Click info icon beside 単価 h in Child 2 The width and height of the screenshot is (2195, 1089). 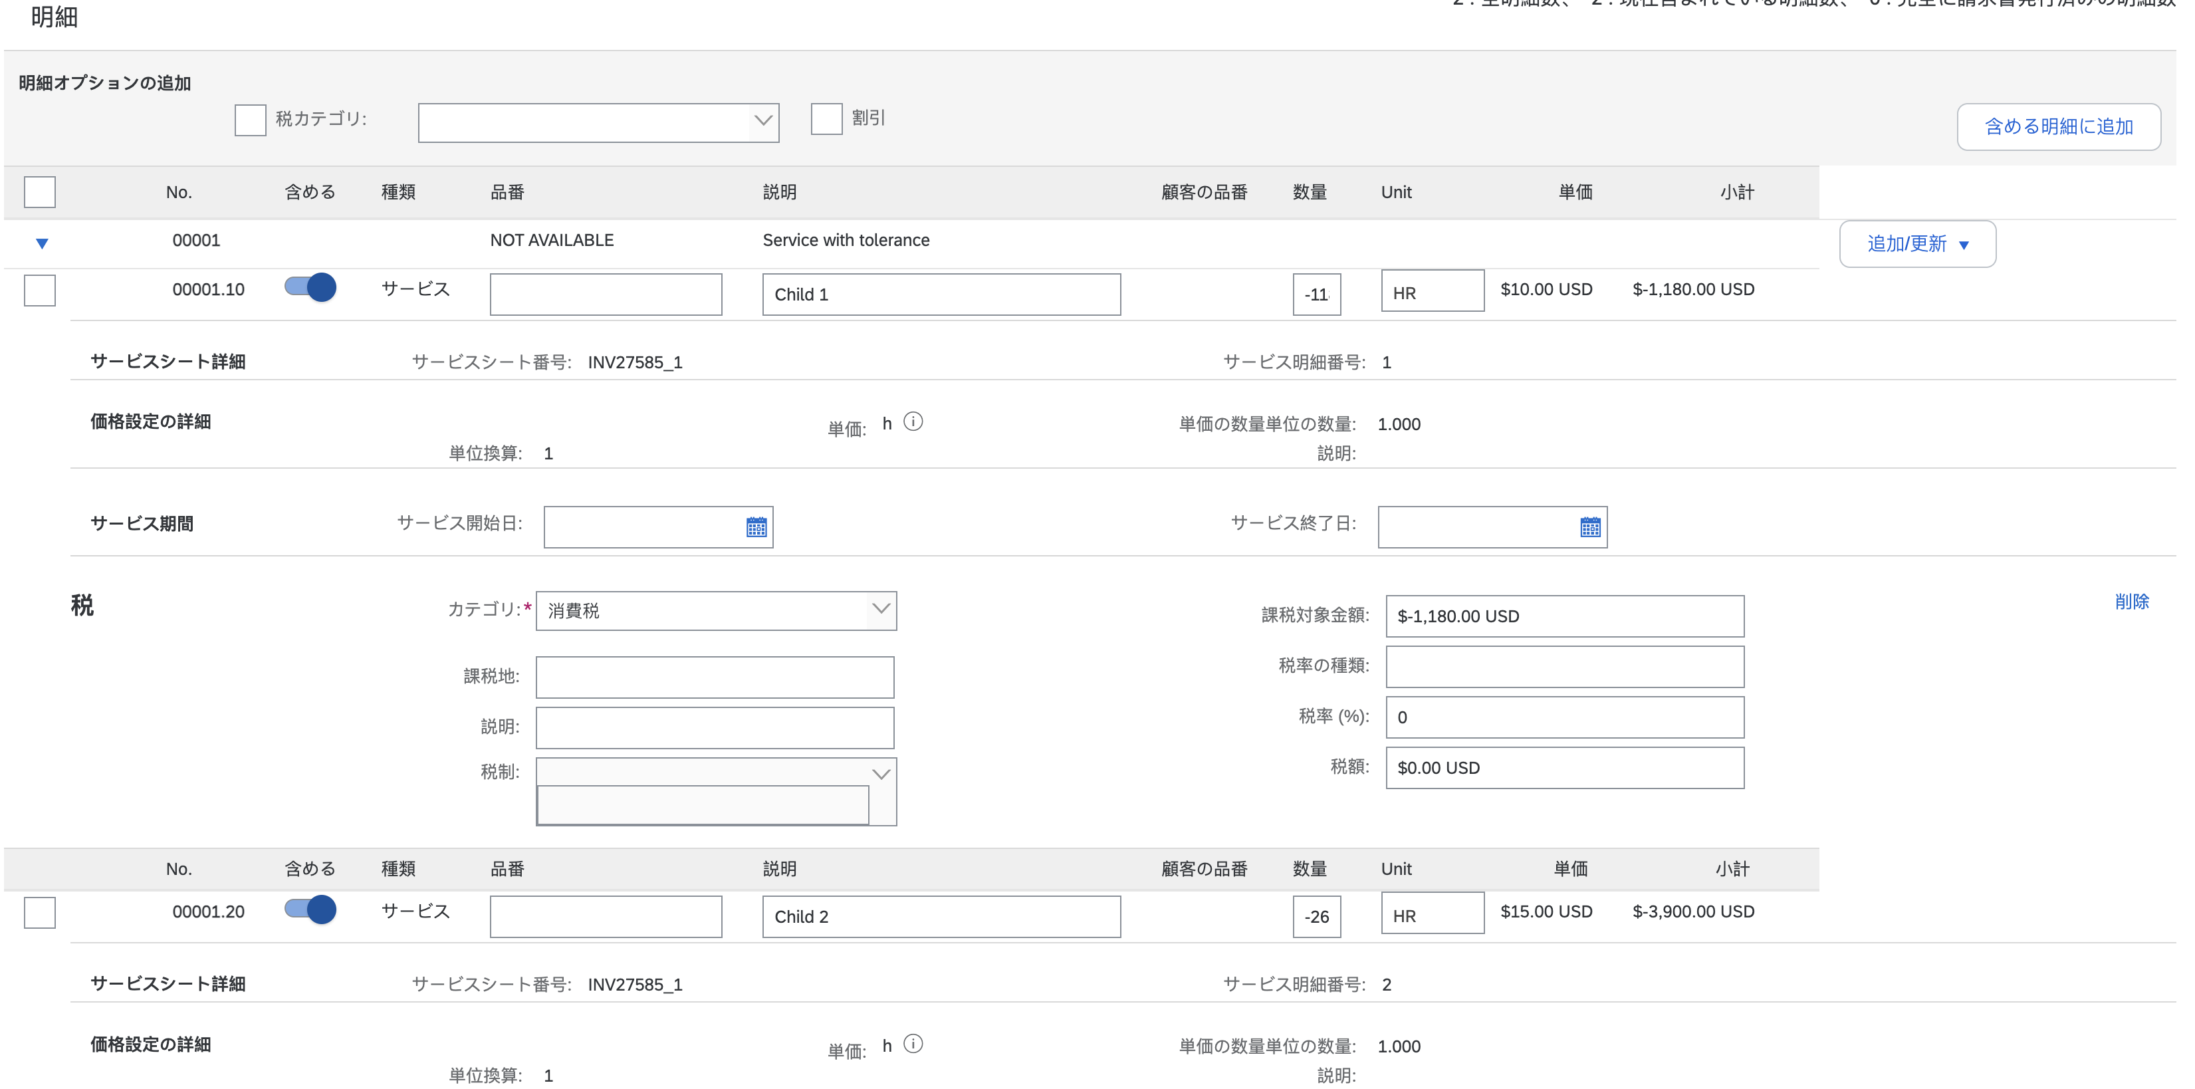coord(913,1044)
